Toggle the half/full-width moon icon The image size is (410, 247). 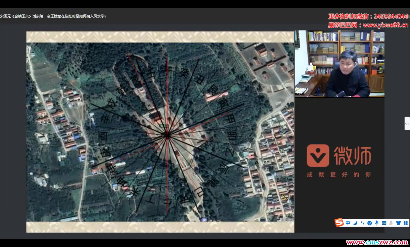point(355,223)
